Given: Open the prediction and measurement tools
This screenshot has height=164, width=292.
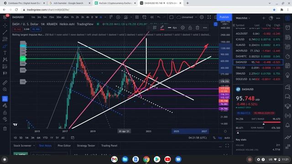Looking at the screenshot, I should coord(5,67).
